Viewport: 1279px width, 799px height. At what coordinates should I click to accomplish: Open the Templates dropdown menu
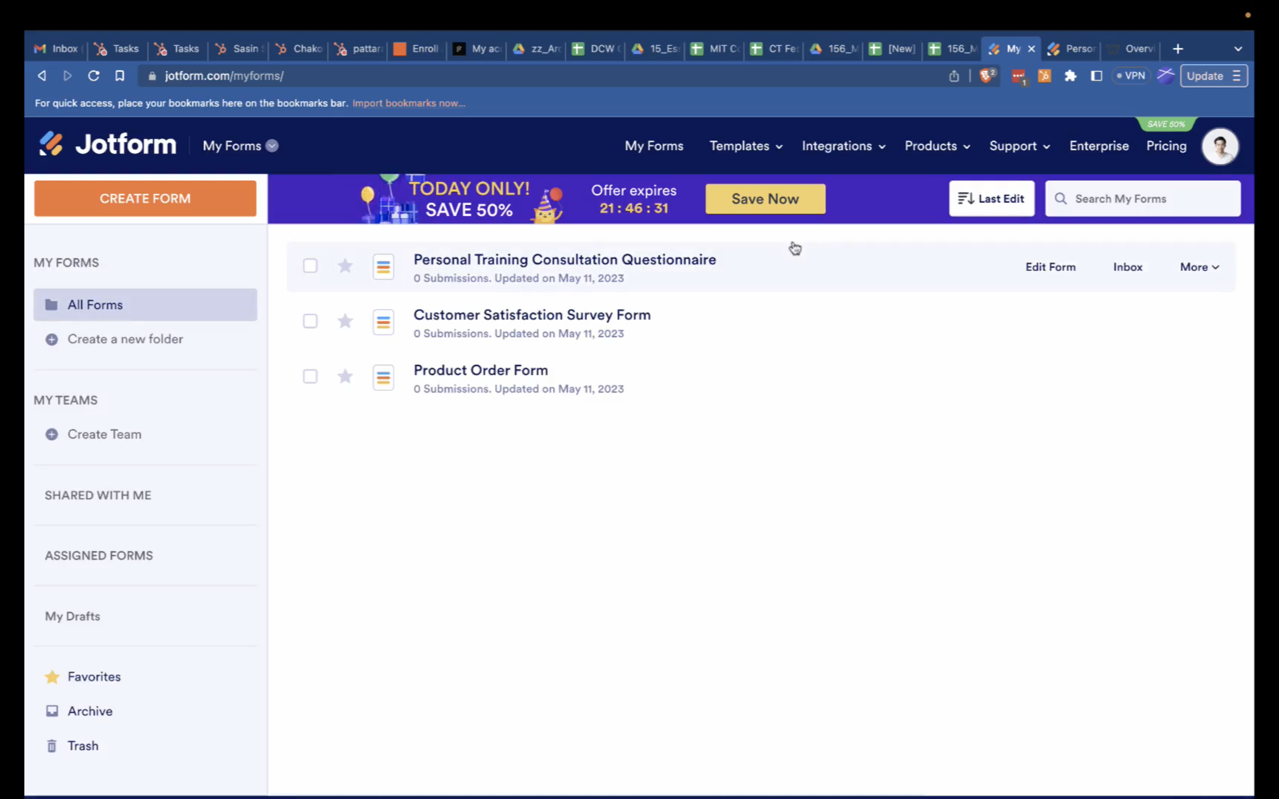pos(745,146)
